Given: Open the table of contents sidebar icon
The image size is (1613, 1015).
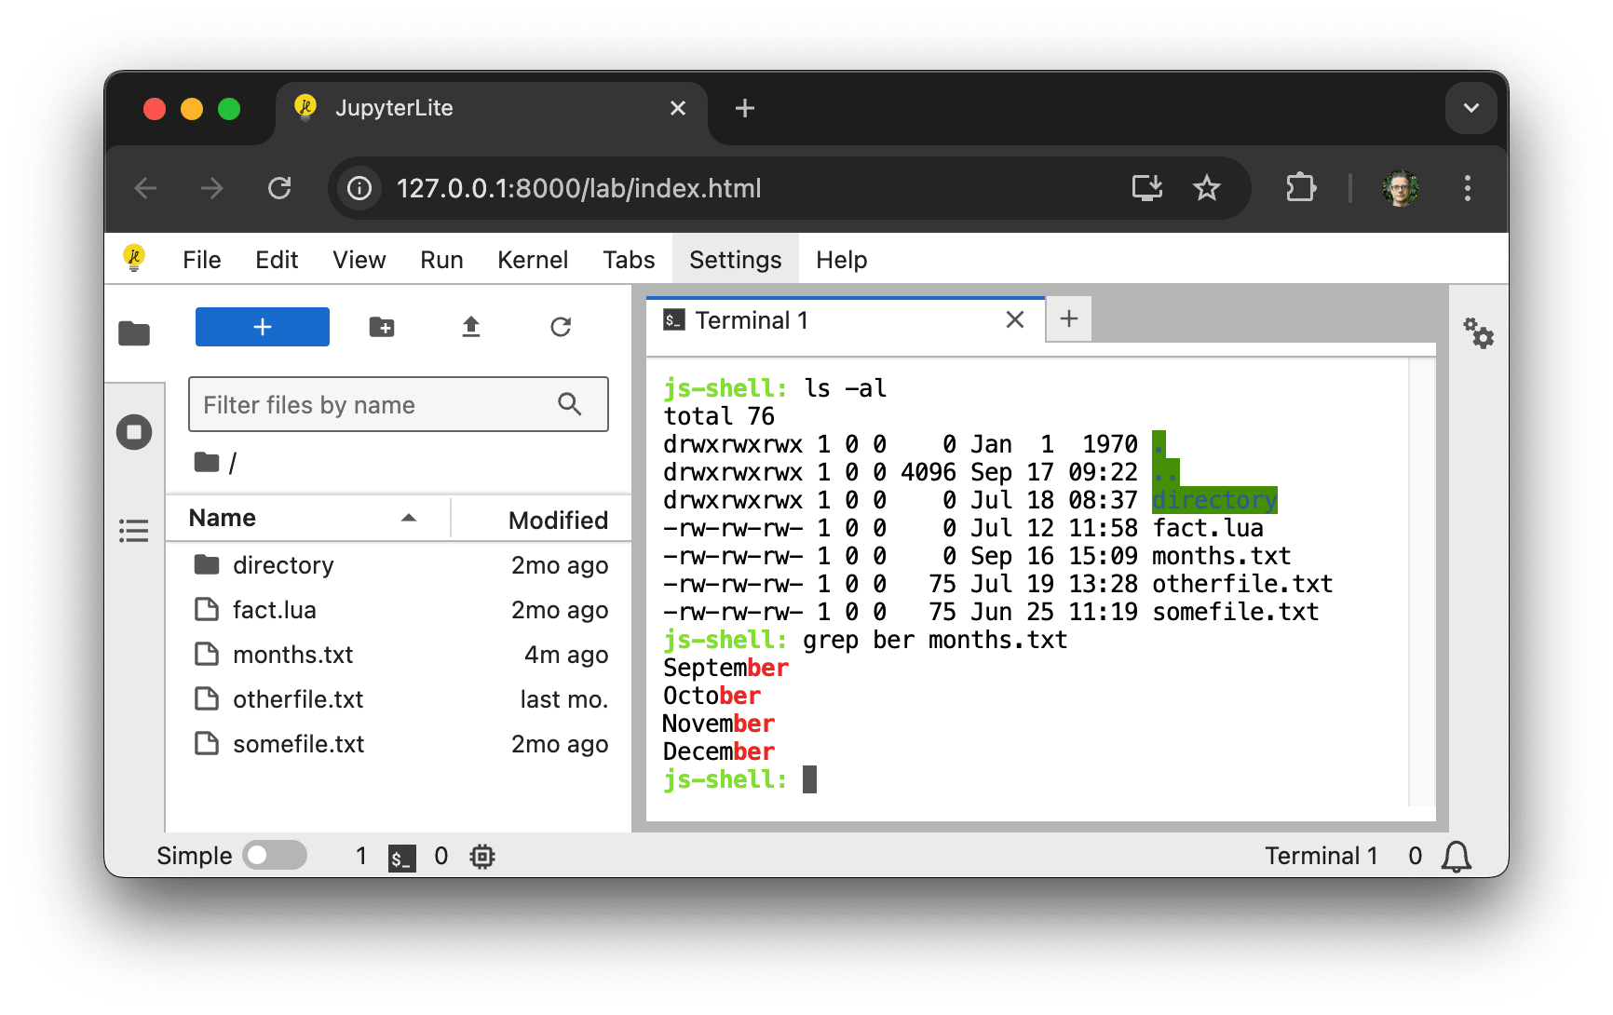Looking at the screenshot, I should (x=134, y=530).
